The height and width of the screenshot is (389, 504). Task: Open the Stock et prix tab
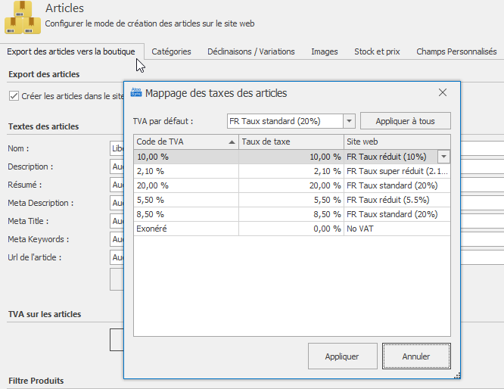point(377,51)
